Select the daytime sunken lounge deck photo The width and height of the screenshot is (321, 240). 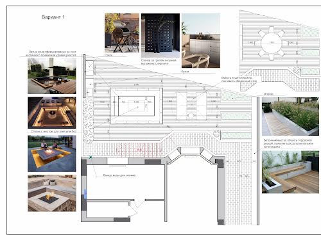tap(52, 76)
